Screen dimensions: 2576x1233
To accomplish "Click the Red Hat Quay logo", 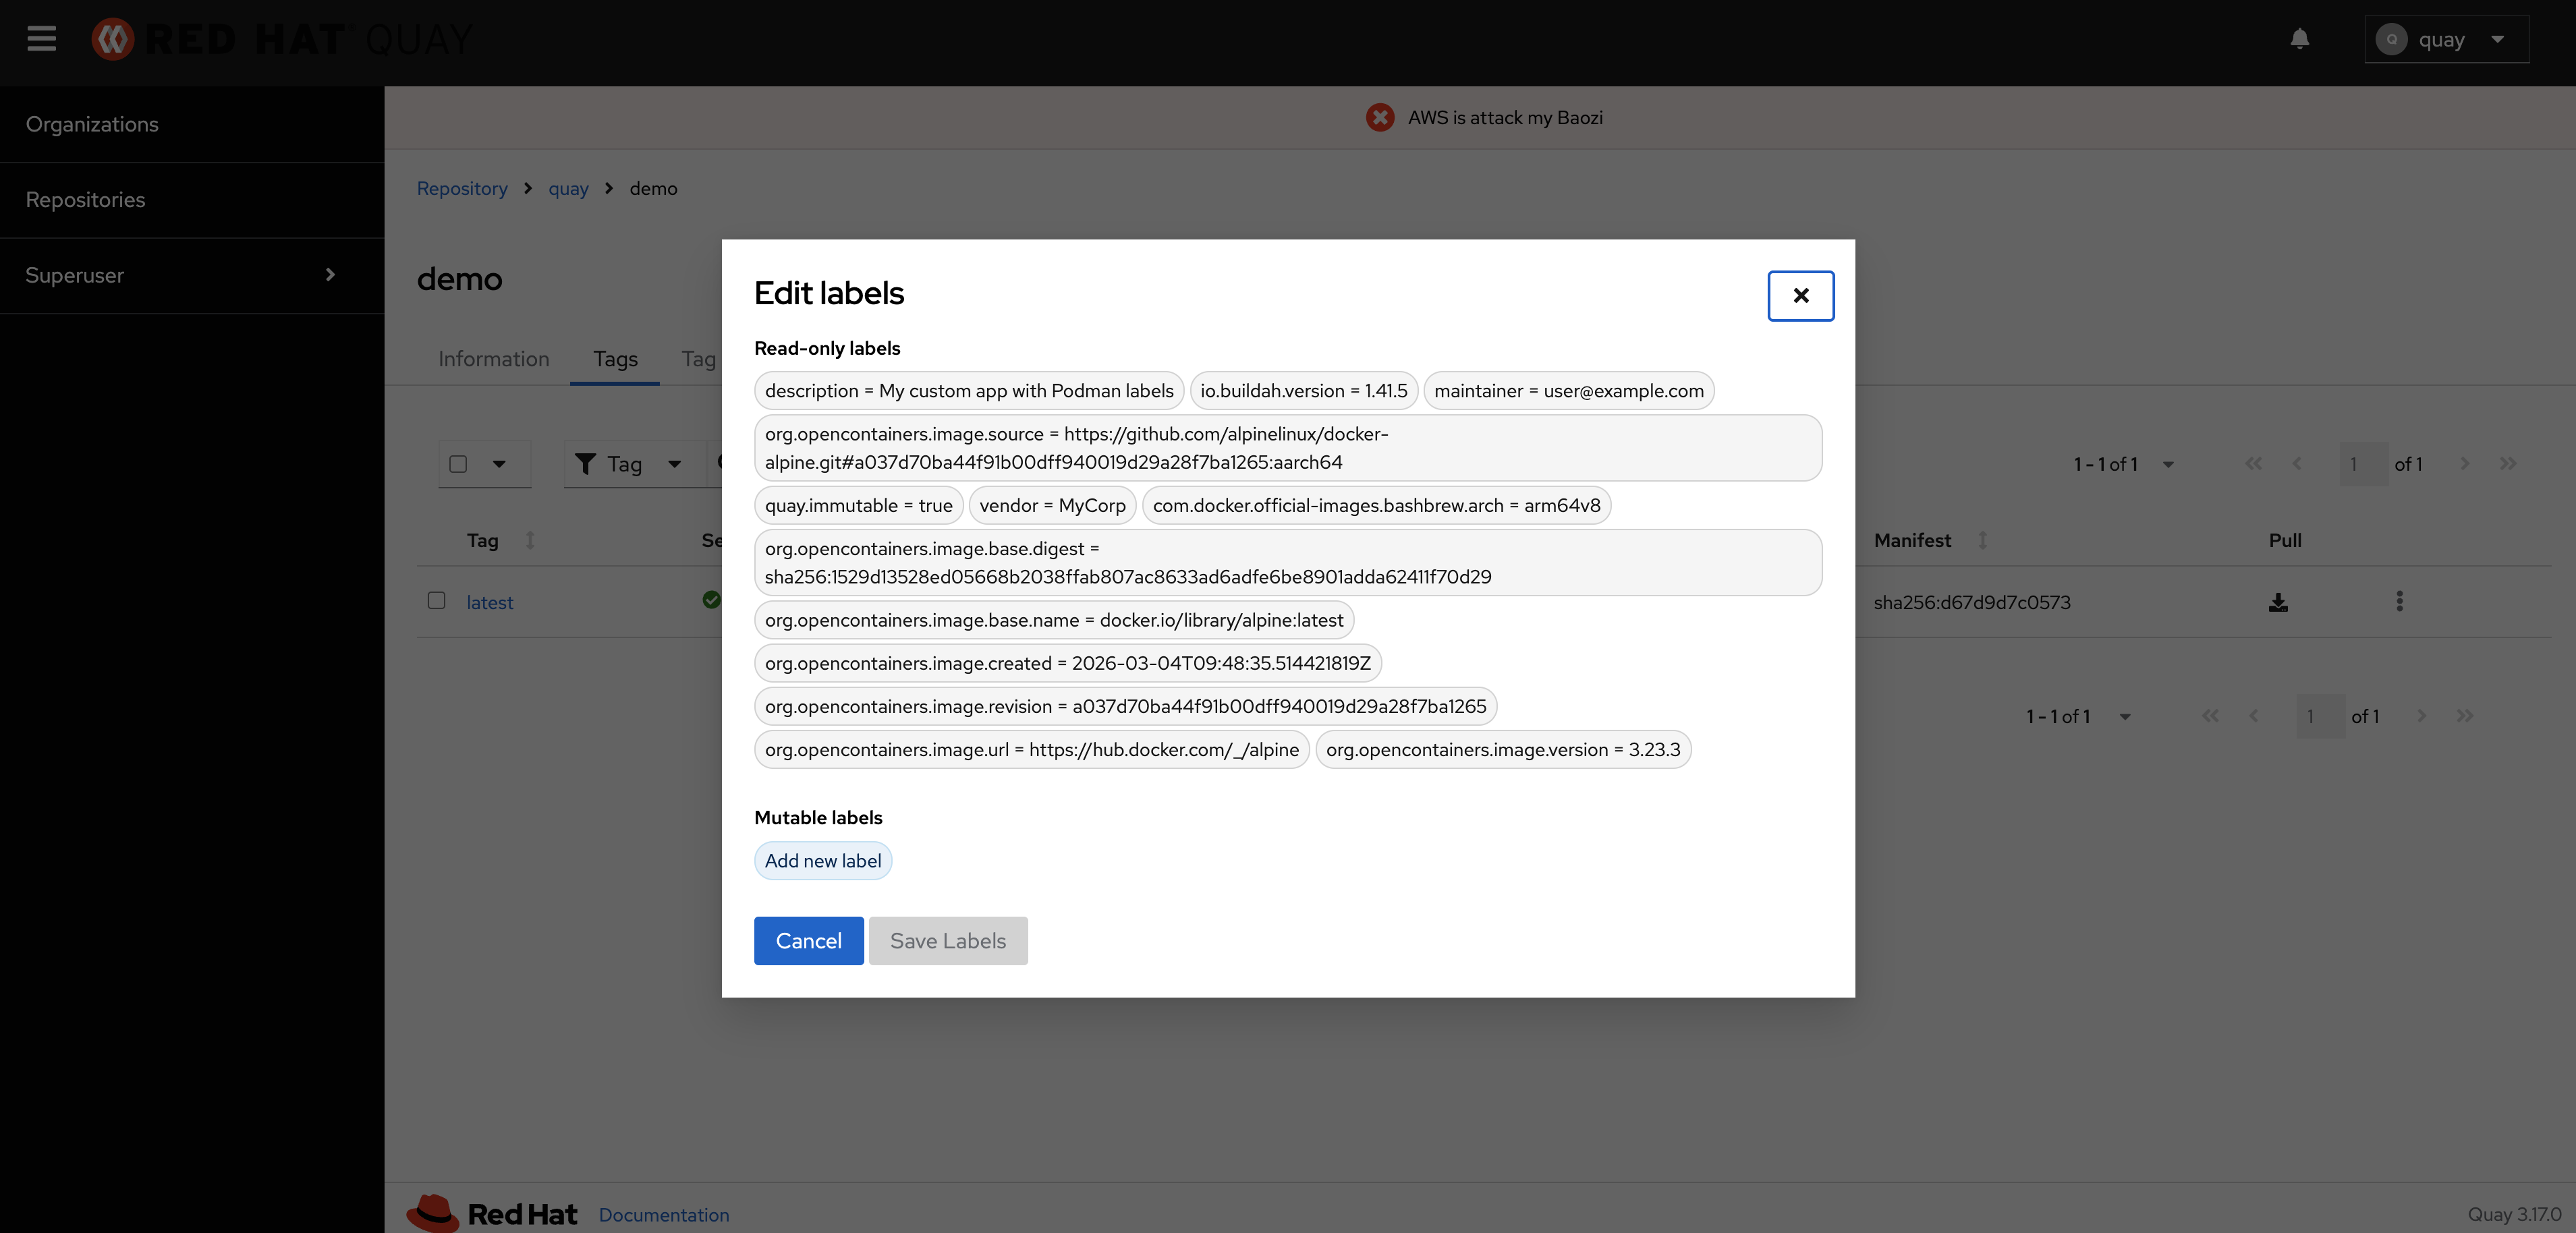I will pyautogui.click(x=281, y=39).
